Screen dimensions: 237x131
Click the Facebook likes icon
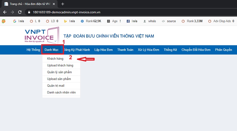128,21
